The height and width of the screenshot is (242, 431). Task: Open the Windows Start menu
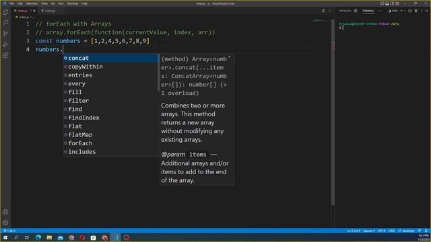point(5,237)
